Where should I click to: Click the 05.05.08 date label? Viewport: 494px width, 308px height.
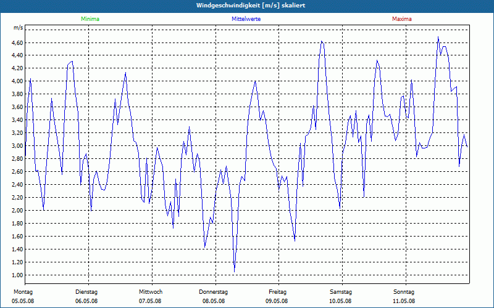[23, 301]
